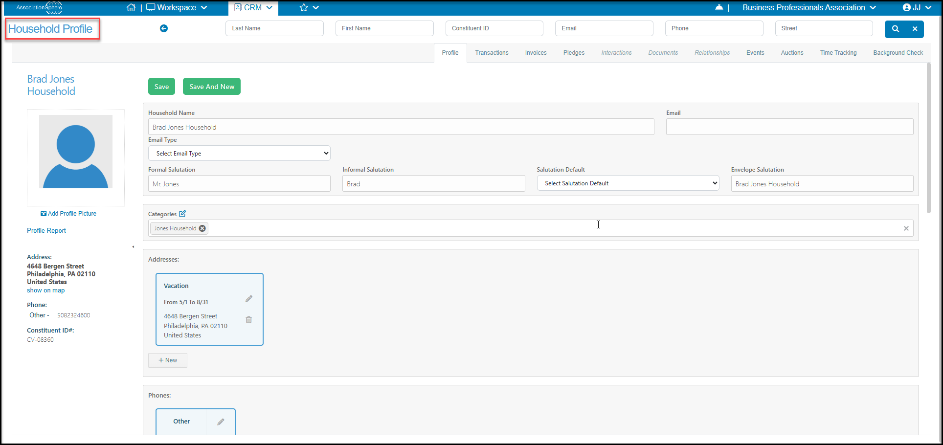Open the Select Email Type dropdown
Viewport: 943px width, 445px height.
pos(239,153)
